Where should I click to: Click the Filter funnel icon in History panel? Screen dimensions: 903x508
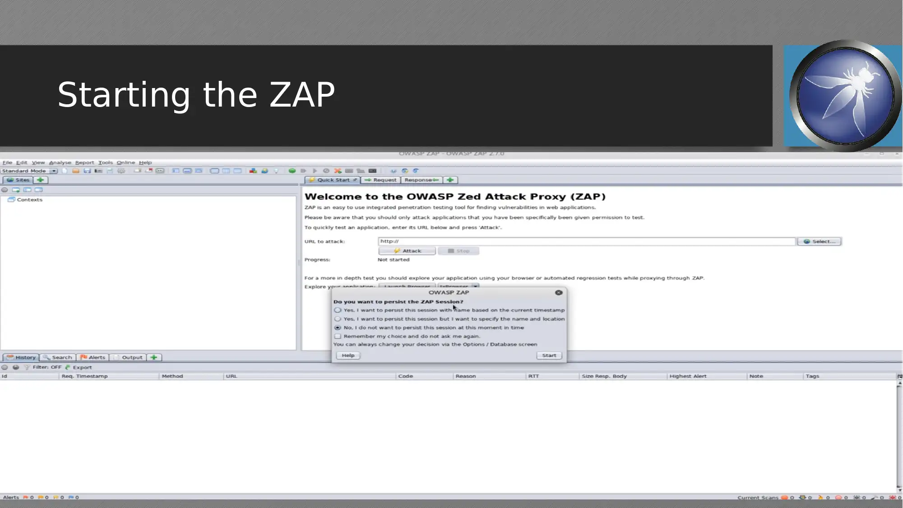27,367
